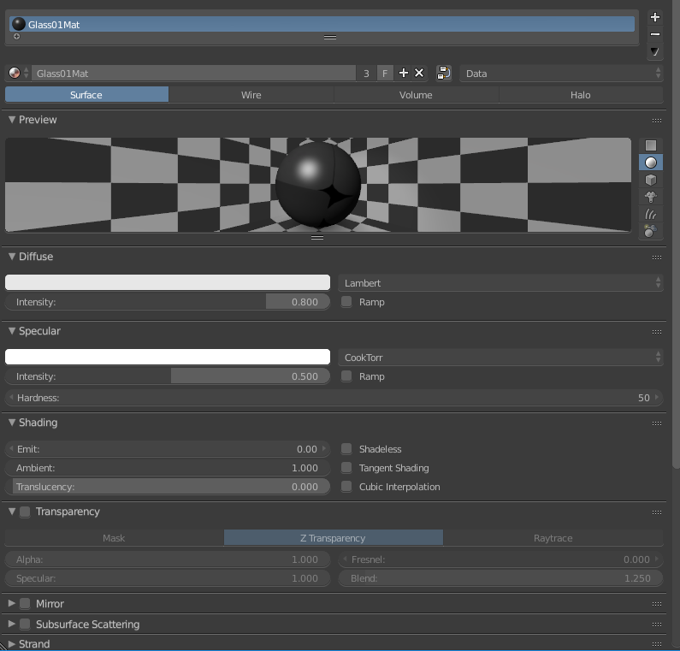Open the Lambert diffuse shader dropdown
The height and width of the screenshot is (651, 680).
click(x=500, y=283)
